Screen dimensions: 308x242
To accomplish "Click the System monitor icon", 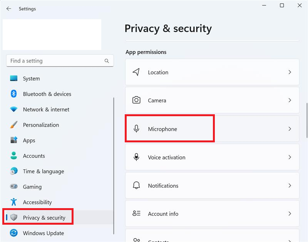I will pyautogui.click(x=14, y=78).
